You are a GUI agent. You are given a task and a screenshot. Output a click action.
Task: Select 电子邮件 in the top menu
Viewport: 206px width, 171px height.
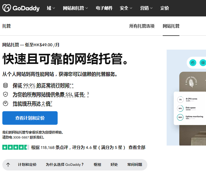[x=104, y=8]
